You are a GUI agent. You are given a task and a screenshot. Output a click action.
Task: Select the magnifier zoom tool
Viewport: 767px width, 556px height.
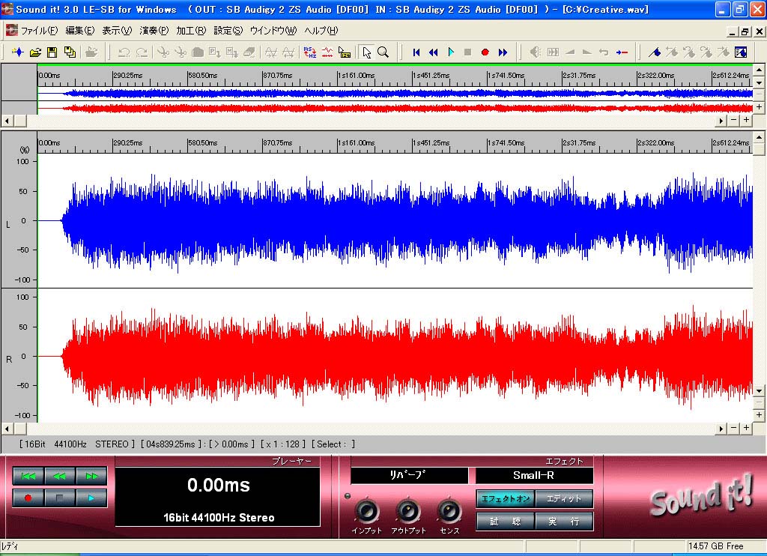[x=383, y=52]
